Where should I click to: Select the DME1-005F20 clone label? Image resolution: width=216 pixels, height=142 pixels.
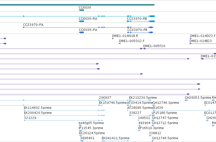pyautogui.click(x=154, y=46)
